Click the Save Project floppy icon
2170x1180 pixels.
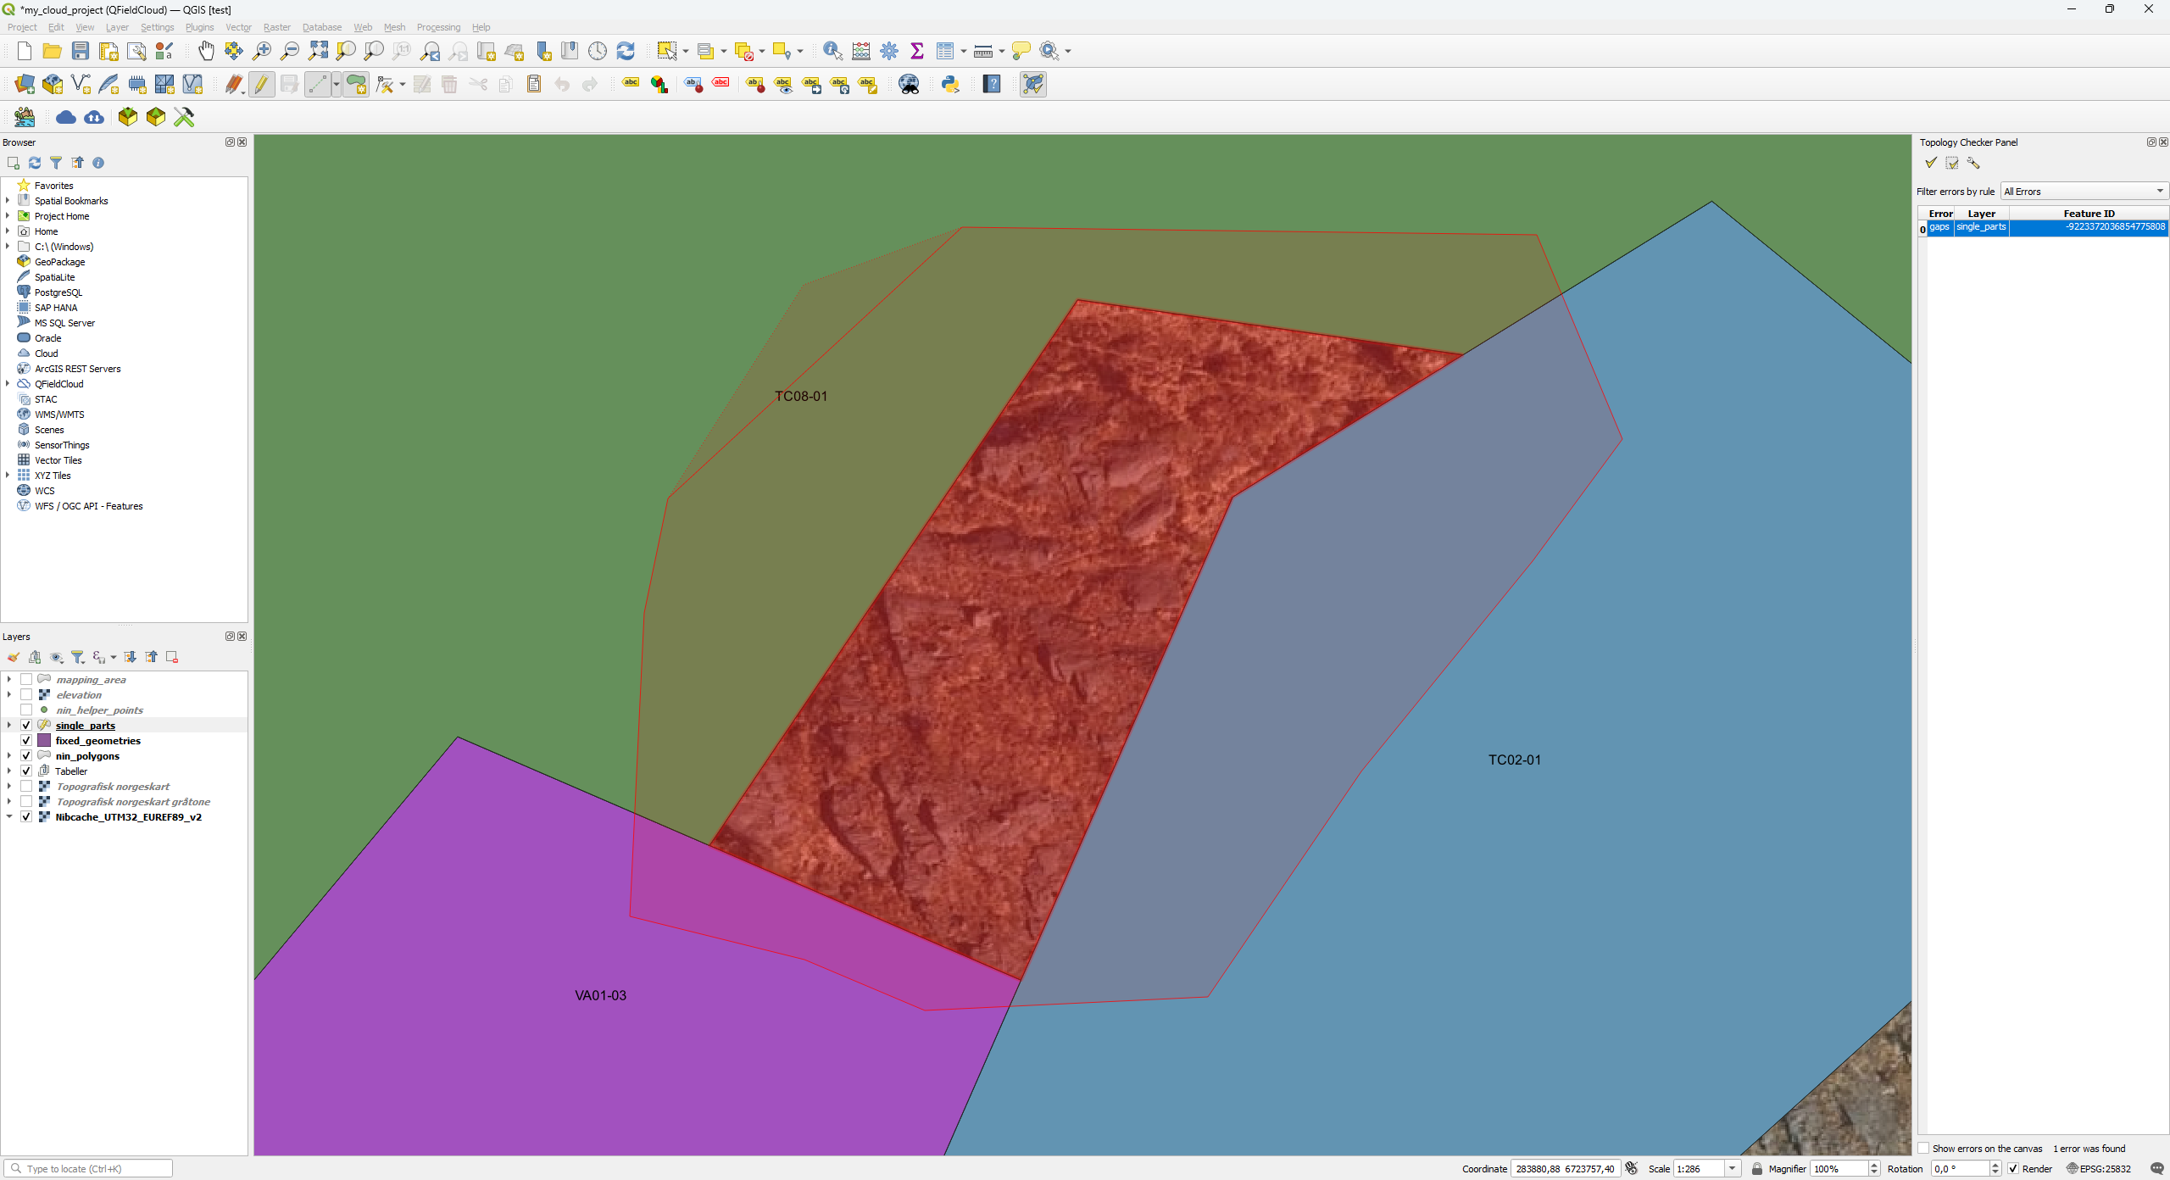[80, 51]
